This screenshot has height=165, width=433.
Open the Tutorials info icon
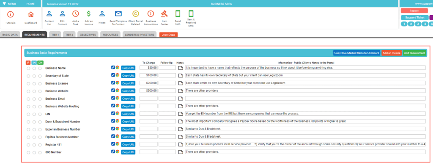click(10, 15)
